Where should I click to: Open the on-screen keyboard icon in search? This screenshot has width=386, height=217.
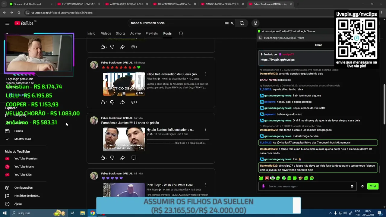tap(226, 23)
